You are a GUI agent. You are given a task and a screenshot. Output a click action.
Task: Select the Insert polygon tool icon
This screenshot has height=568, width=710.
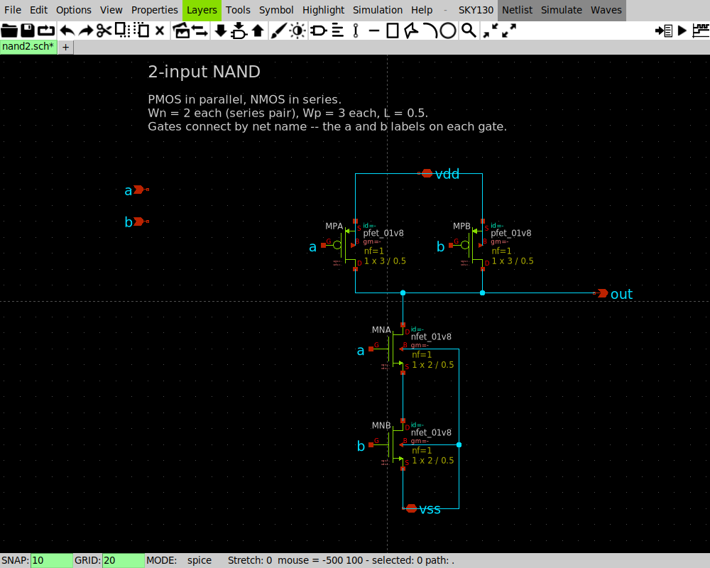[x=411, y=31]
